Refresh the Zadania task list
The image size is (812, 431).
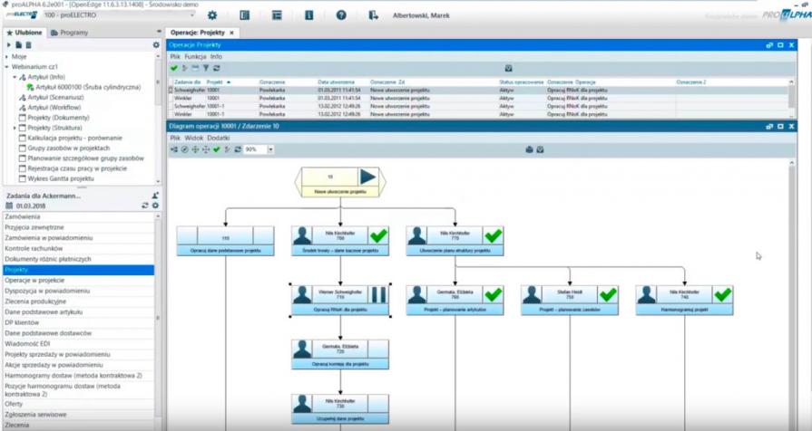[145, 206]
